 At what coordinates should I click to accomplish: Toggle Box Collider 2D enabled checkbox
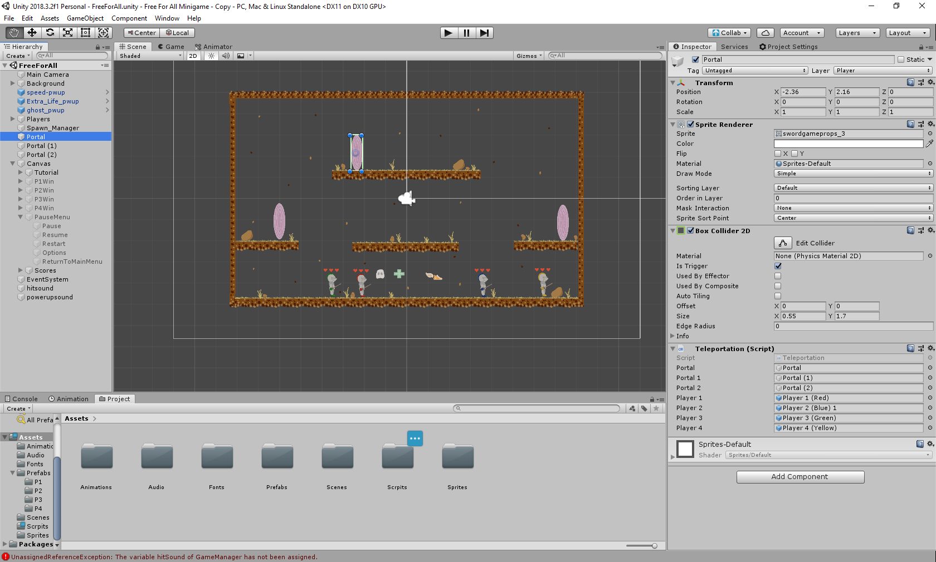click(x=691, y=230)
